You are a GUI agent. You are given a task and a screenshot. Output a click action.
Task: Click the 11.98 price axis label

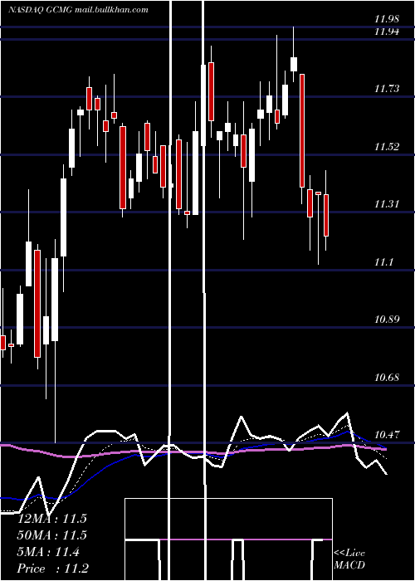coord(387,19)
